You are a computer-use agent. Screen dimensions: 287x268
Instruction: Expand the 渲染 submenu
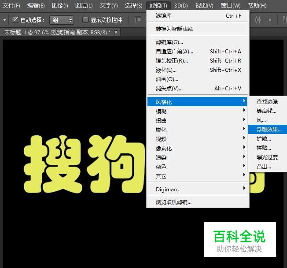[198, 157]
